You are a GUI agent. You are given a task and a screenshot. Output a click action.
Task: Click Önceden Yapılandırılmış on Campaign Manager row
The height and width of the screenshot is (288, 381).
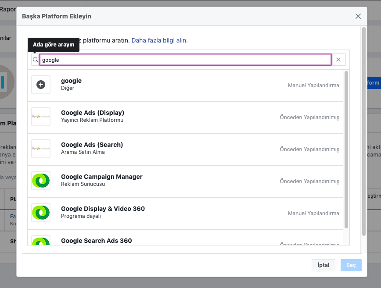309,181
